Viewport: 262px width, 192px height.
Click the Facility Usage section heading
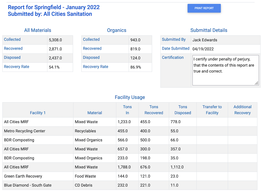tap(130, 97)
